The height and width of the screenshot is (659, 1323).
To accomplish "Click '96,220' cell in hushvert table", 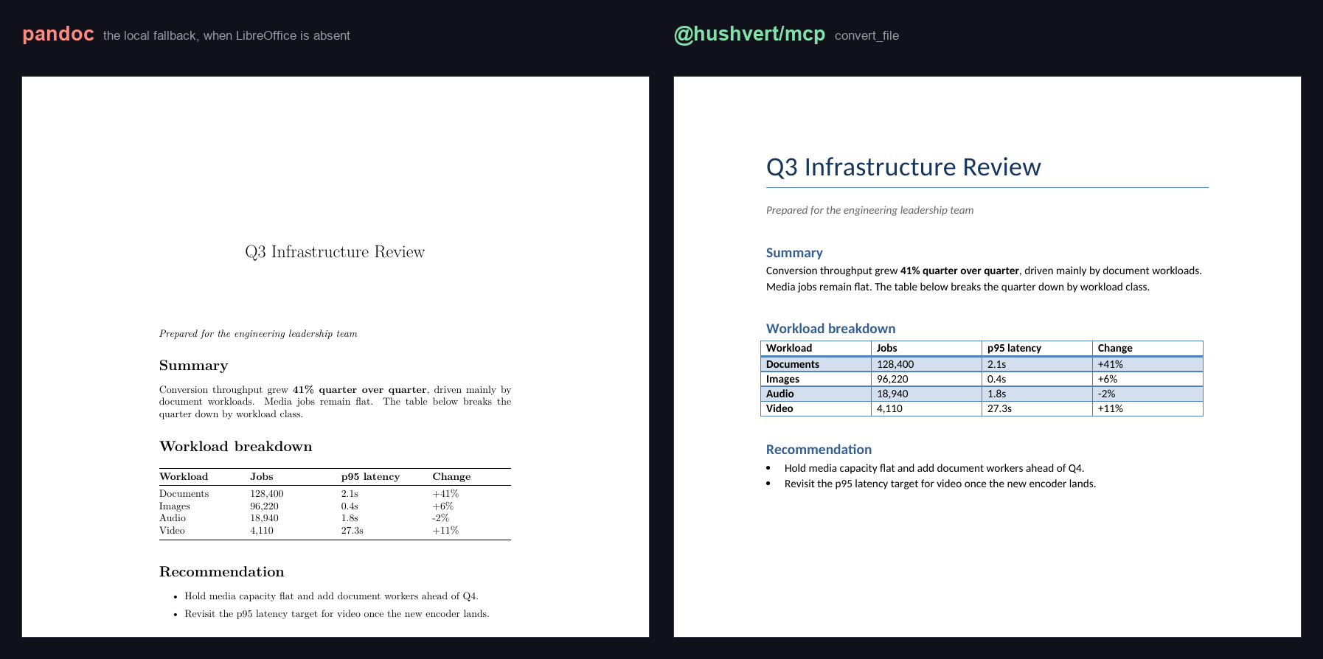I will pyautogui.click(x=926, y=379).
